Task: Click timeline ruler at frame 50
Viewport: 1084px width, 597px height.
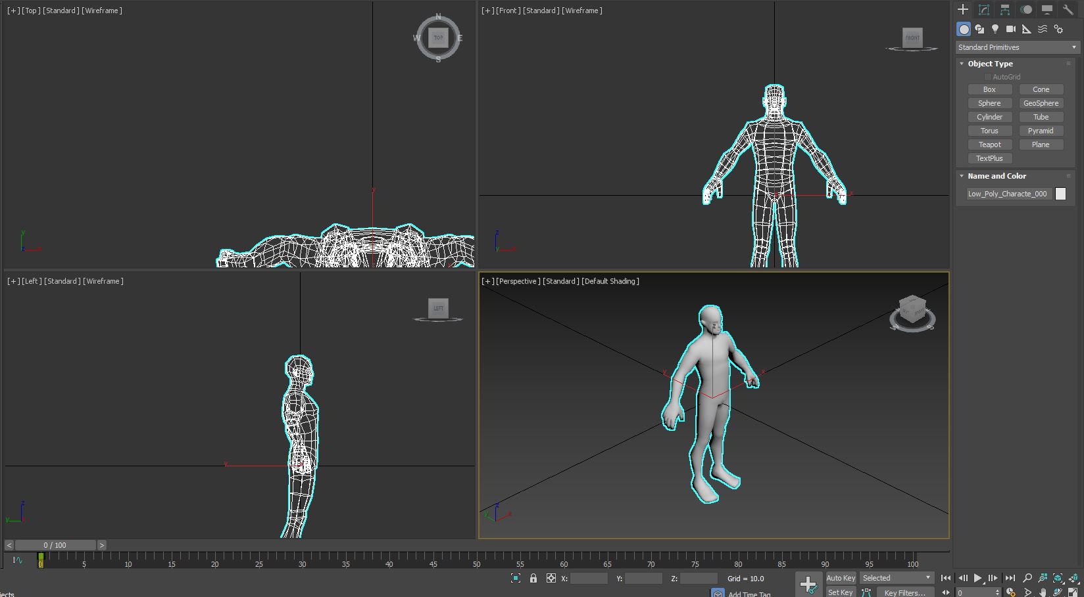Action: pos(476,562)
